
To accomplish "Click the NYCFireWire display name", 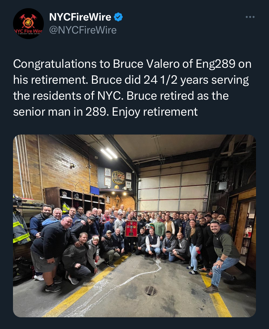I will coord(80,17).
